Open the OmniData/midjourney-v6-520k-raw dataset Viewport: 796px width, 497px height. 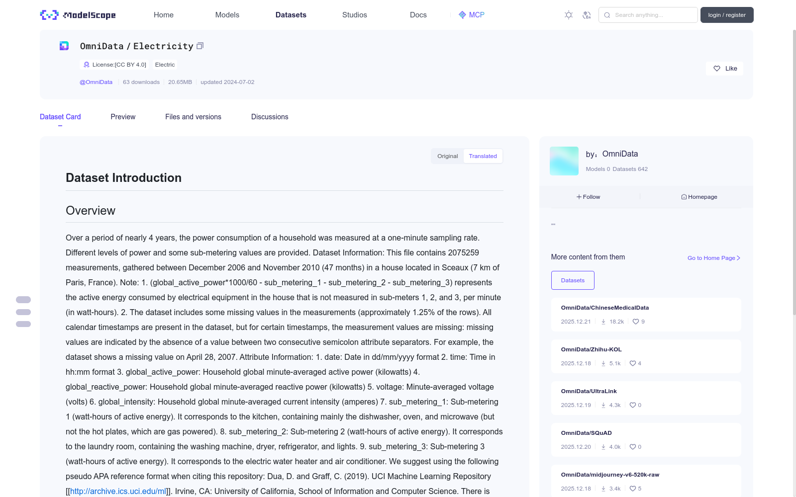point(610,475)
